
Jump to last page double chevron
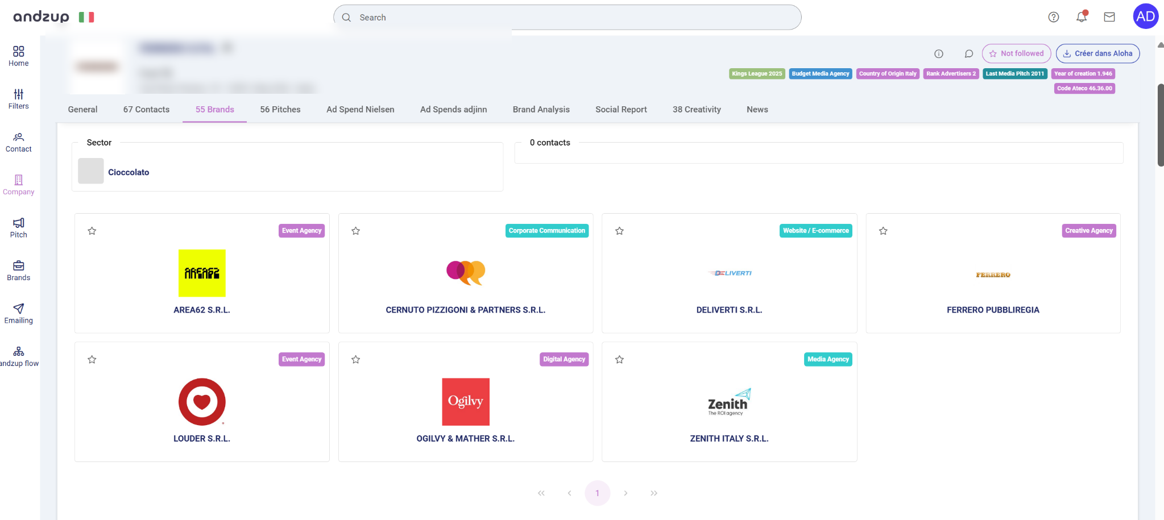(x=653, y=493)
